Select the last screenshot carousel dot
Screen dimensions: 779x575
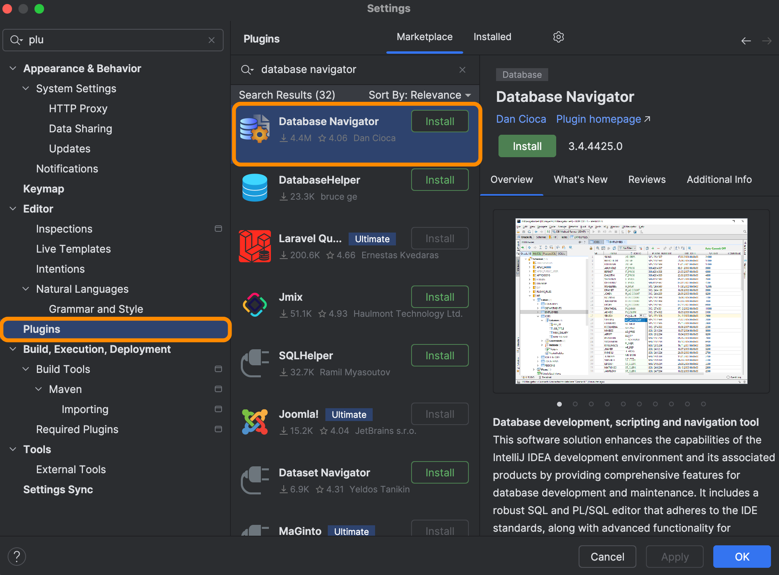[x=703, y=404]
